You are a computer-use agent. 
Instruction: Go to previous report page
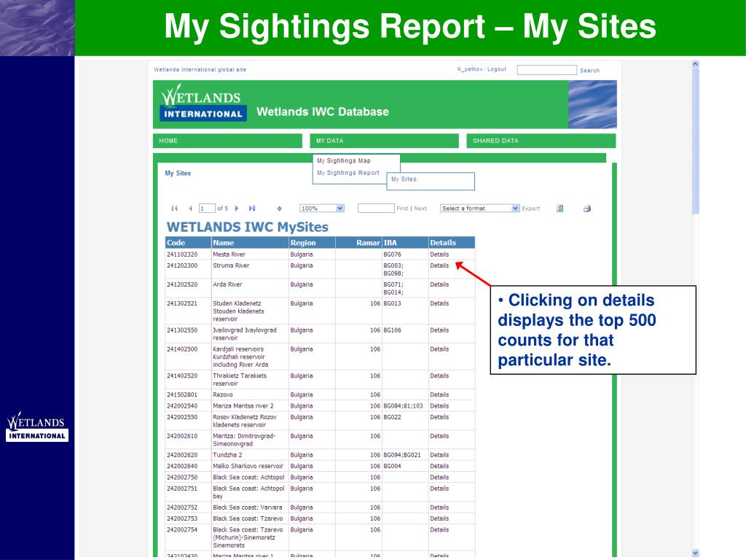pyautogui.click(x=190, y=208)
